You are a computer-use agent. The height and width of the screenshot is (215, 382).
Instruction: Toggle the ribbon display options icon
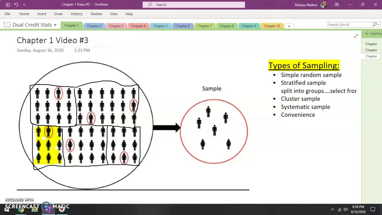pyautogui.click(x=337, y=4)
